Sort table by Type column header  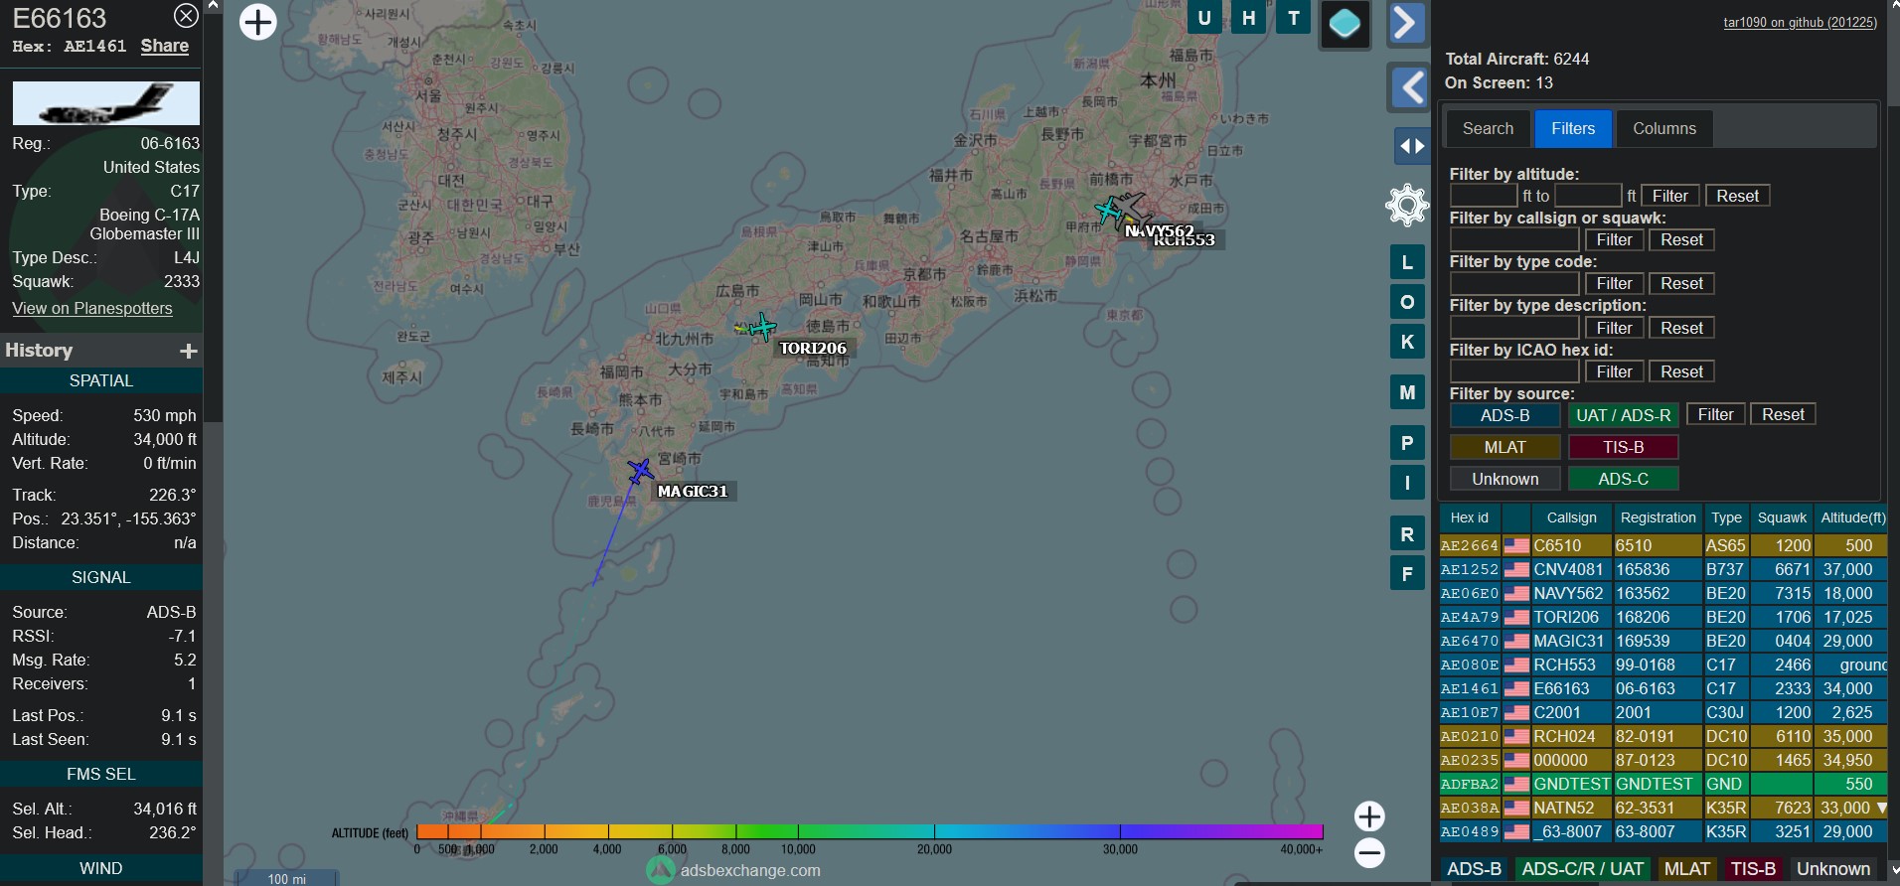[1726, 517]
